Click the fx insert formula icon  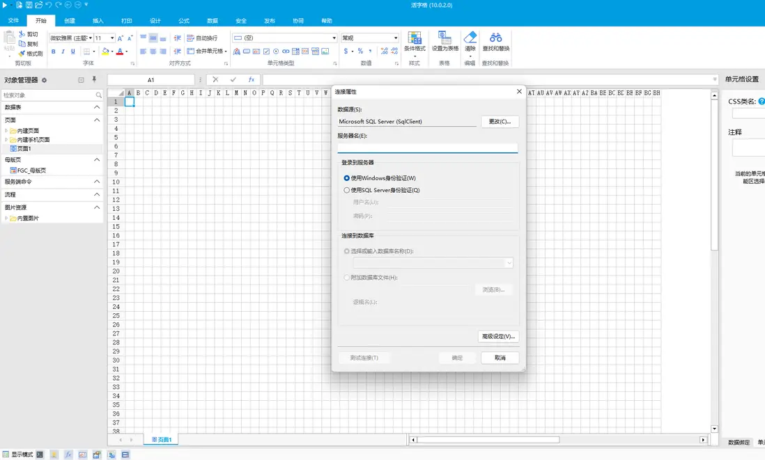click(251, 80)
